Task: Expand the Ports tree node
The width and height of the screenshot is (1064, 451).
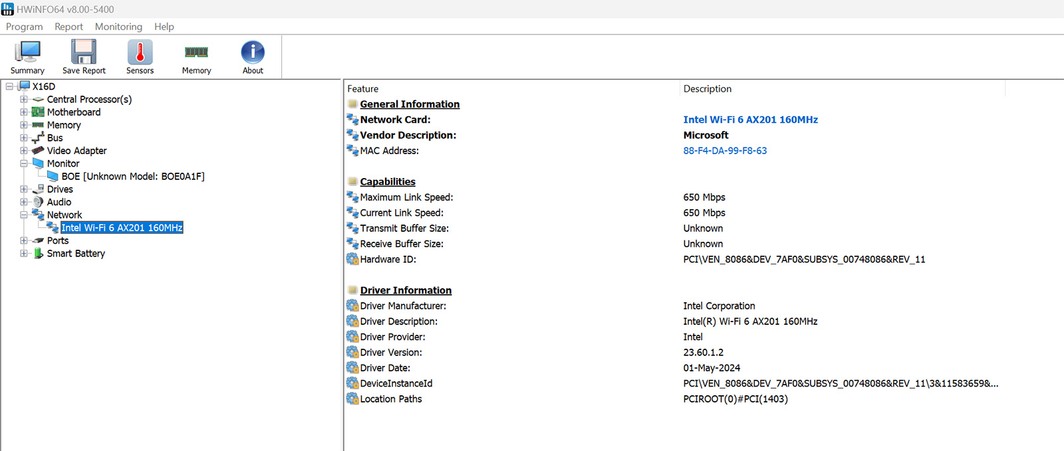Action: [x=24, y=240]
